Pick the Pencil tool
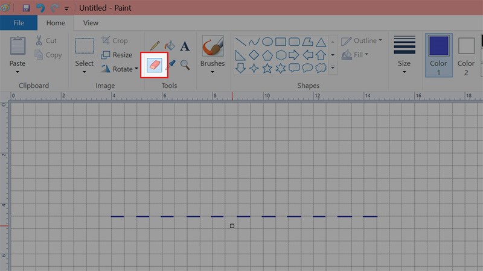 [x=155, y=45]
